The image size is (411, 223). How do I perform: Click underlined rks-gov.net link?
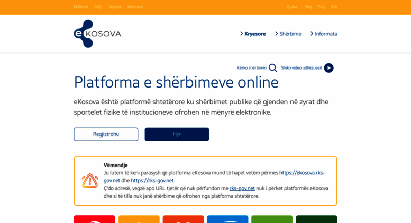[x=242, y=188]
